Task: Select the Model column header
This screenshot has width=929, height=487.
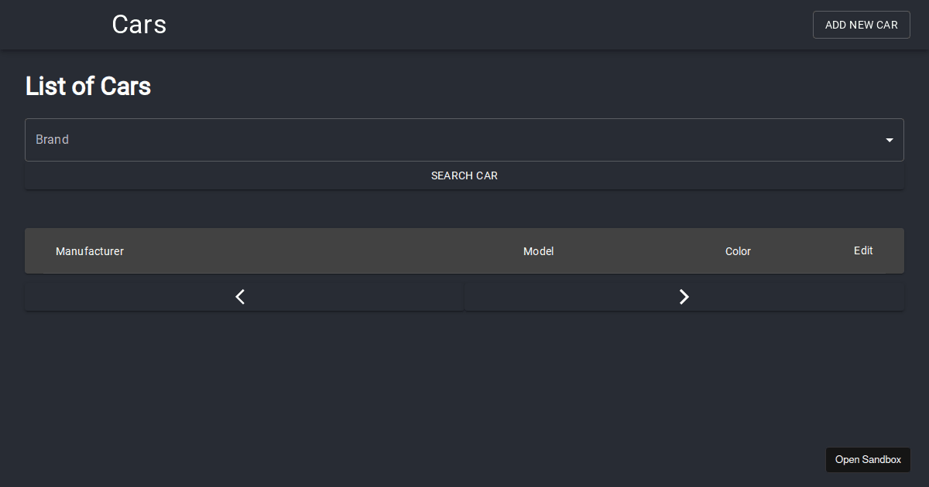Action: pyautogui.click(x=538, y=251)
